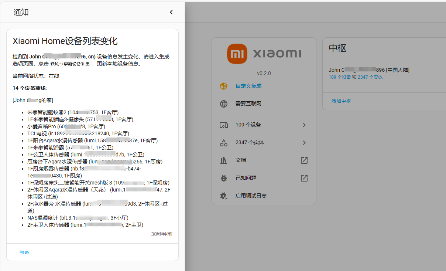The width and height of the screenshot is (446, 271).
Task: Open the 已知问题 known issues row
Action: coord(264,178)
